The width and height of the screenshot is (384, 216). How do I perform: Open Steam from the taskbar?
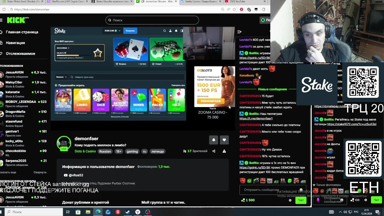127,212
